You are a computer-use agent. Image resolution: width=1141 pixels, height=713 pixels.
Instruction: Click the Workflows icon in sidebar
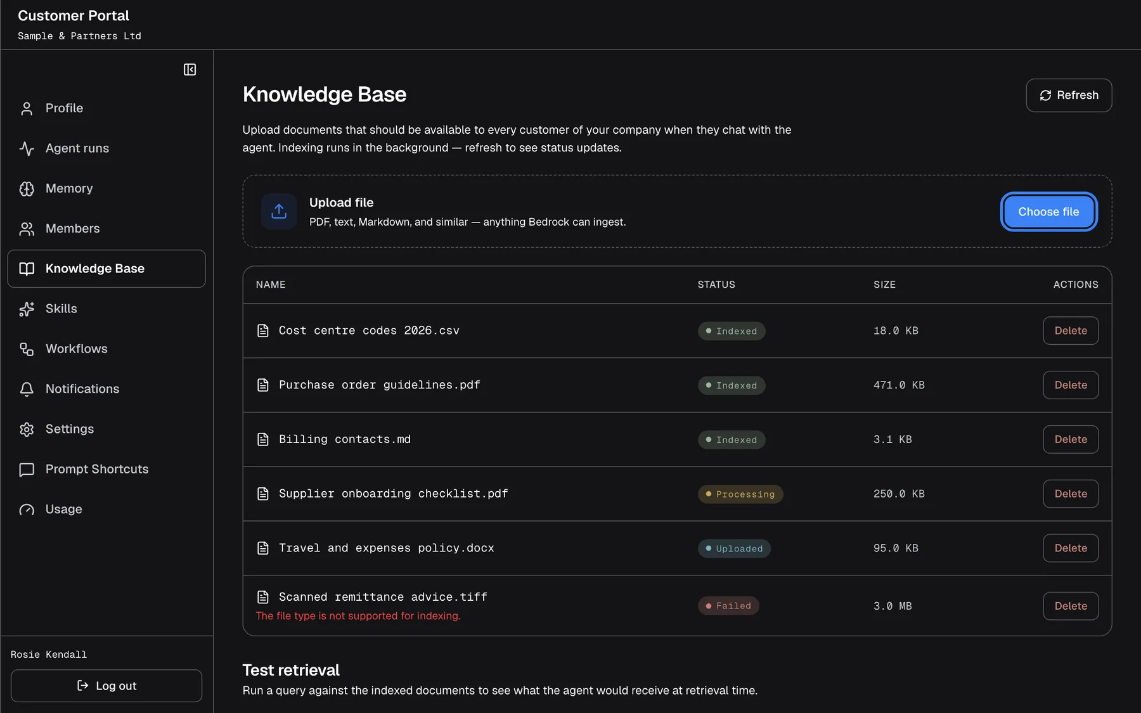[27, 349]
